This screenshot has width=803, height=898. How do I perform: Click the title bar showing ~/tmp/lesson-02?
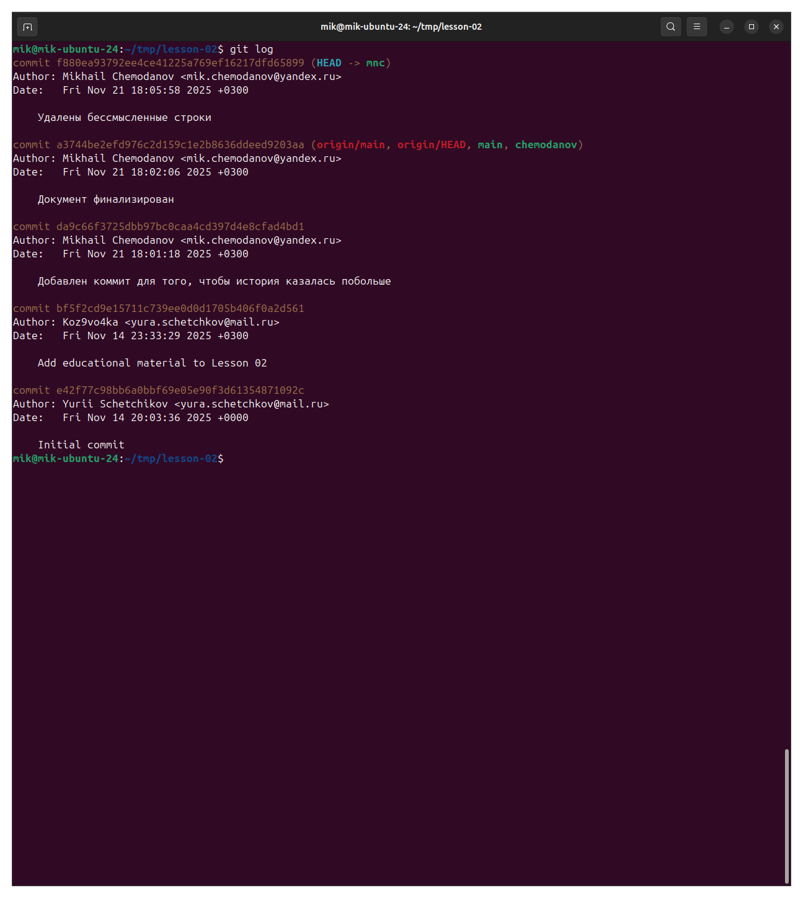(x=401, y=27)
